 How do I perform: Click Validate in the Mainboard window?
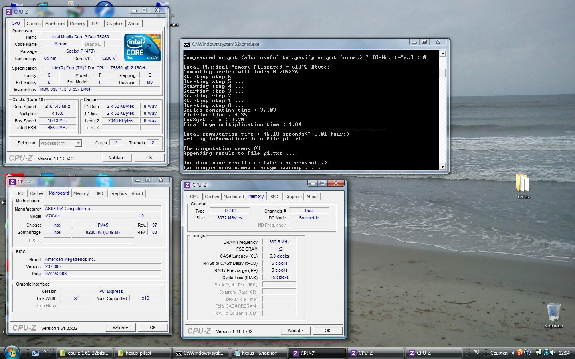pyautogui.click(x=120, y=327)
